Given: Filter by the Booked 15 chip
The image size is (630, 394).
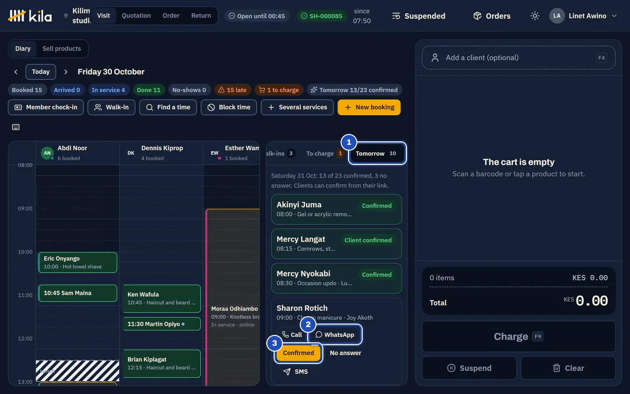Looking at the screenshot, I should click(27, 90).
